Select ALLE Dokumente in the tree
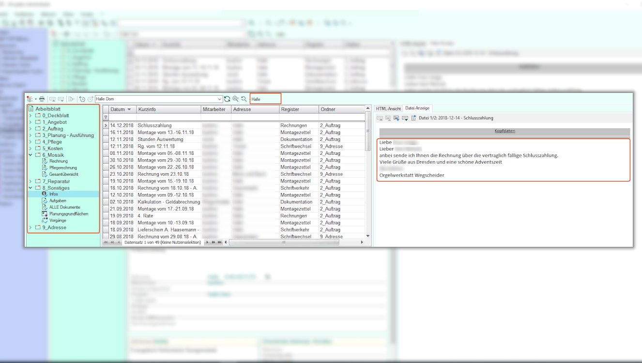642x363 pixels. 64,207
